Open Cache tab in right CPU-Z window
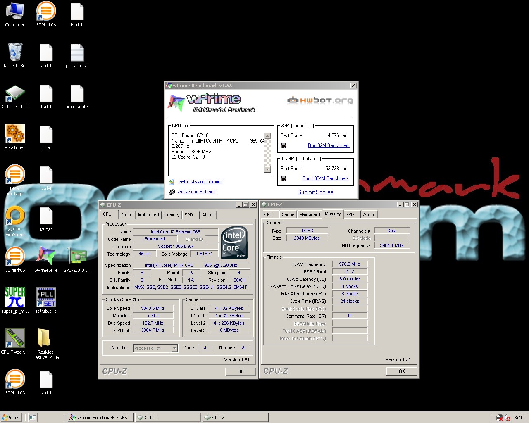Screen dimensions: 529x423 (288, 214)
